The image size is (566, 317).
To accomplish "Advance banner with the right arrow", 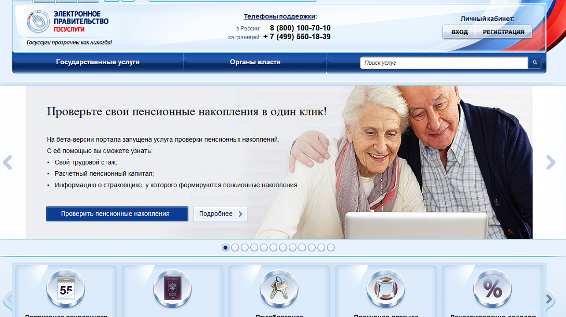I will [551, 162].
